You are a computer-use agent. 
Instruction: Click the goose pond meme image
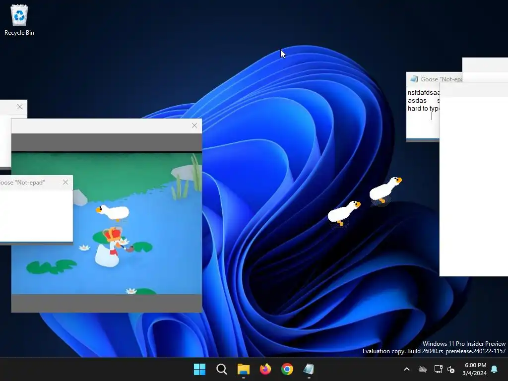107,223
